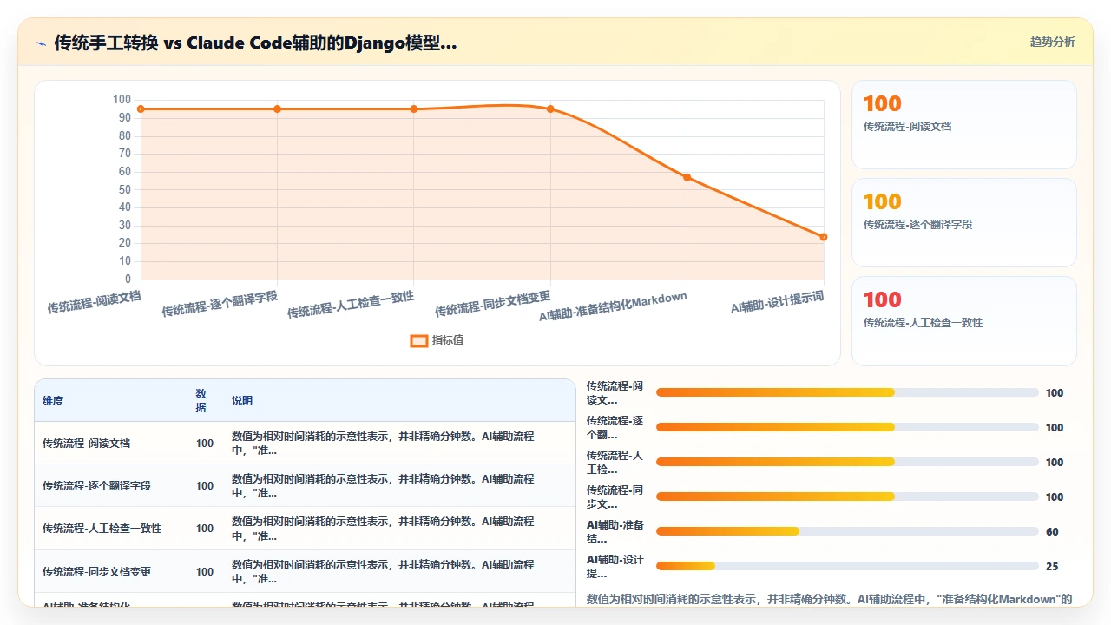Screen dimensions: 1111x625
Task: Click the note paragraph below the progress bars
Action: tap(830, 599)
